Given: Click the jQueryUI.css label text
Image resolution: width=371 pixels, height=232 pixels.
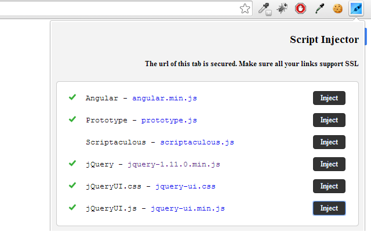Looking at the screenshot, I should pyautogui.click(x=114, y=187).
